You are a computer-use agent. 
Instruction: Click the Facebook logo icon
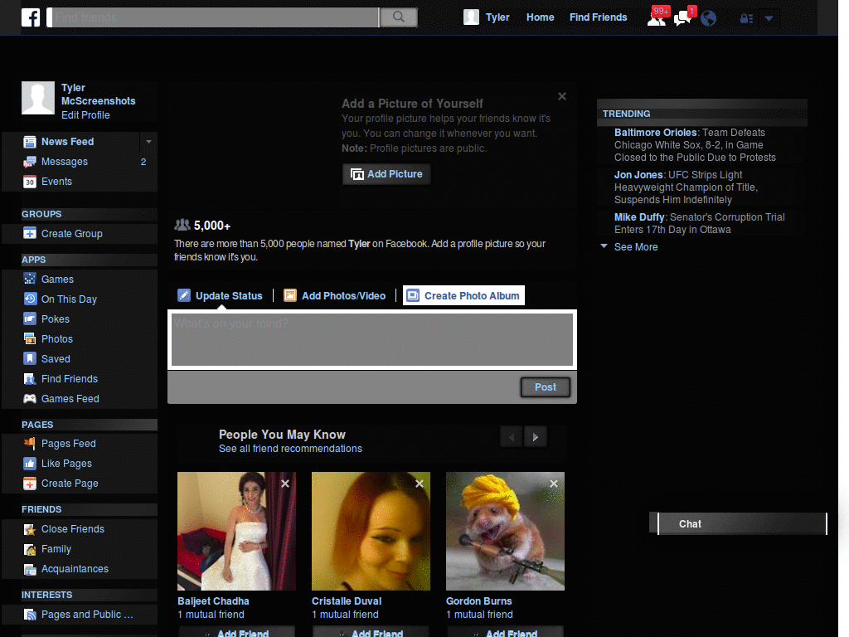31,17
